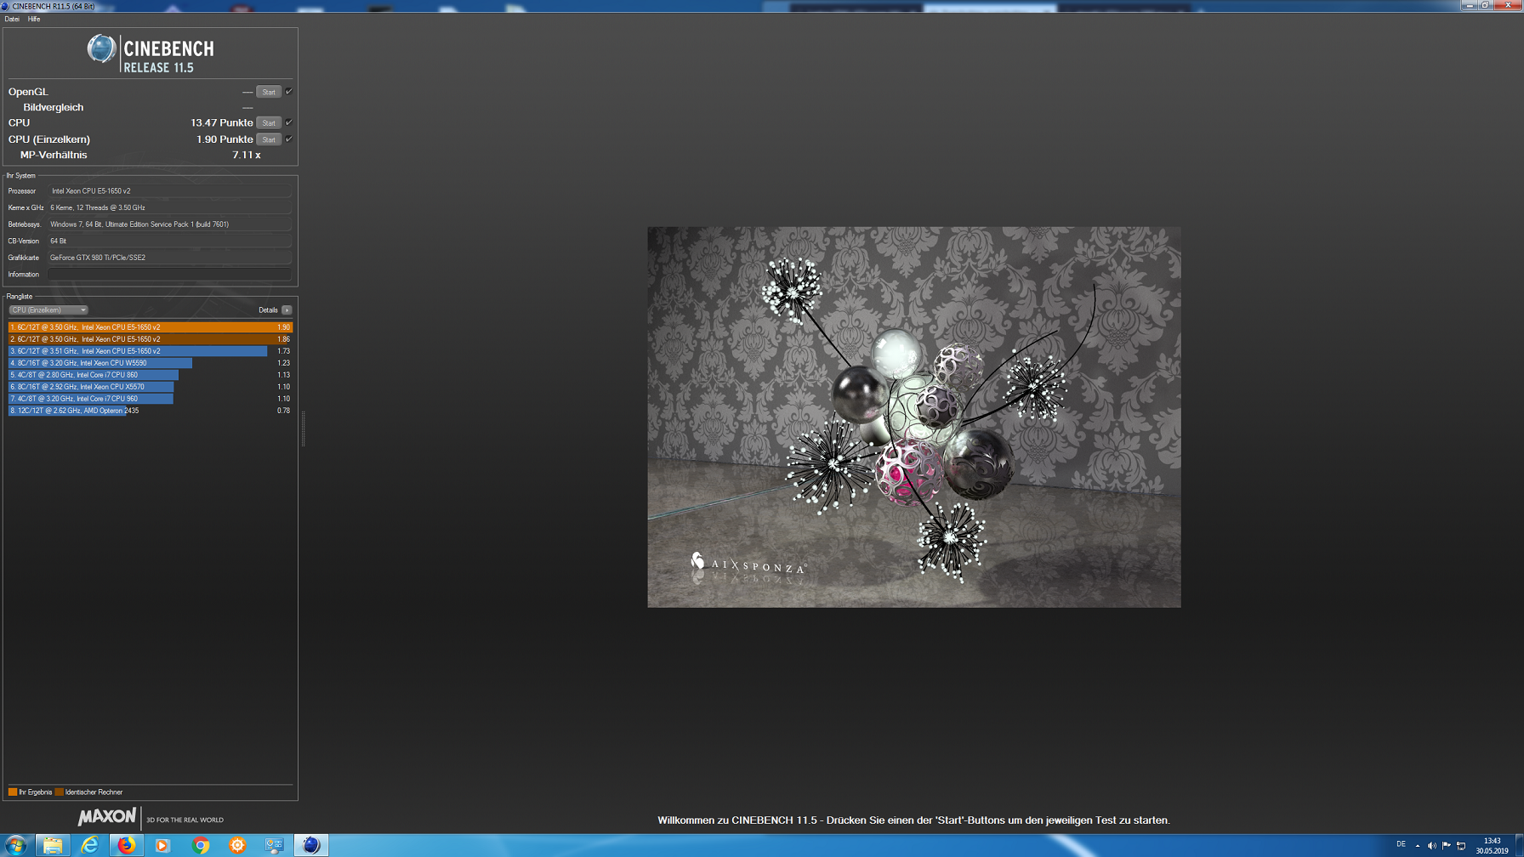Click the Kerne x GHz field value
The width and height of the screenshot is (1524, 857).
click(x=169, y=207)
